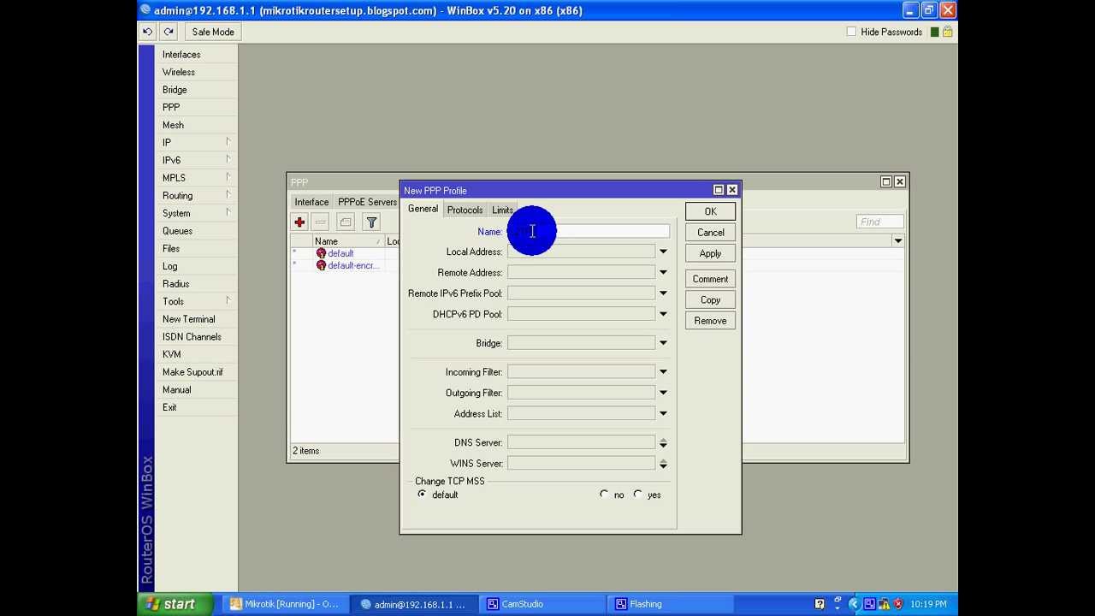Expand the DHCPv6 PD Pool arrow
Screen dimensions: 1095x616
click(663, 314)
